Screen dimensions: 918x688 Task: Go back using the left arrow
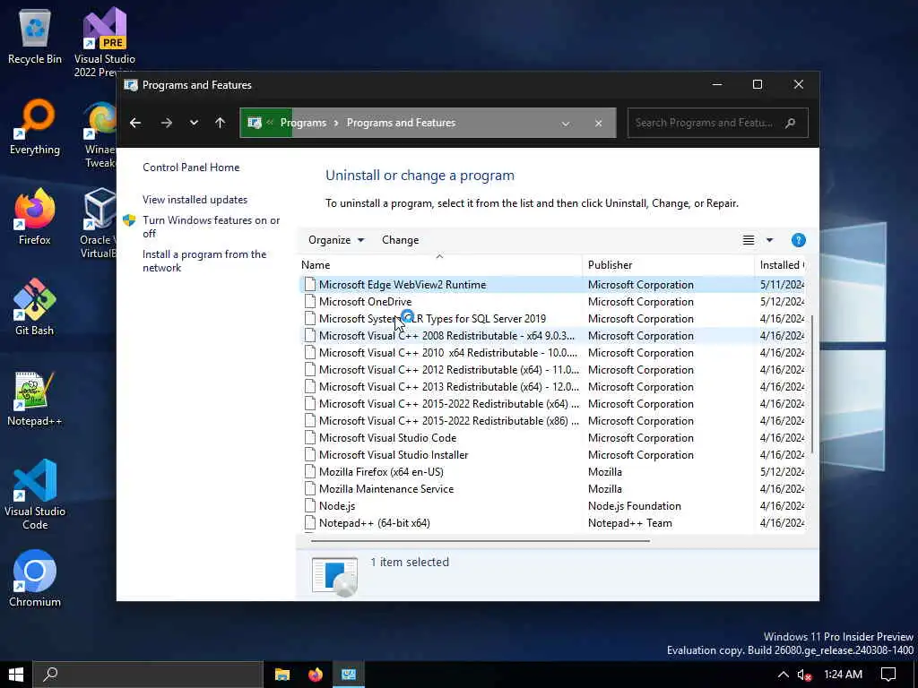coord(135,123)
